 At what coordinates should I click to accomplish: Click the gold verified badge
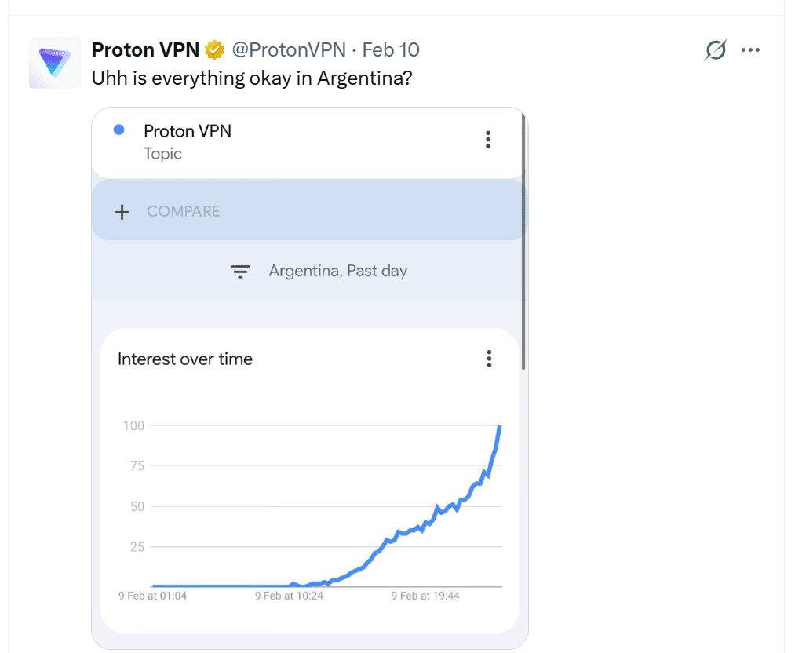(214, 50)
